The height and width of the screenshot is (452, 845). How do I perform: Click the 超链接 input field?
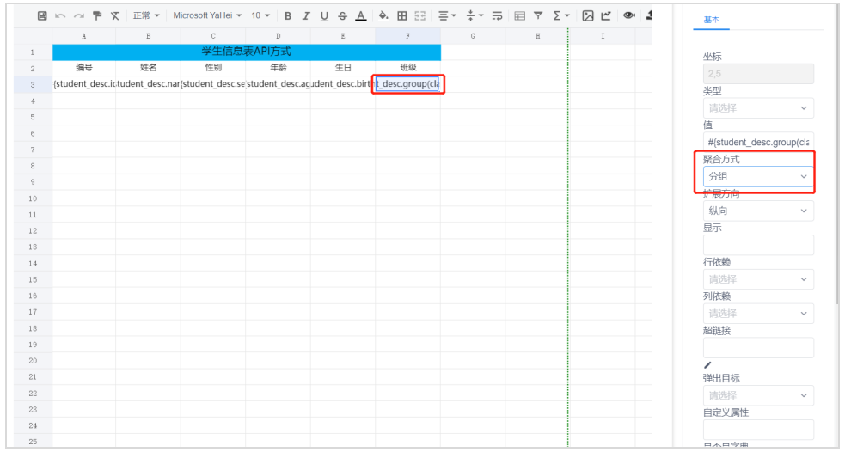(x=758, y=347)
